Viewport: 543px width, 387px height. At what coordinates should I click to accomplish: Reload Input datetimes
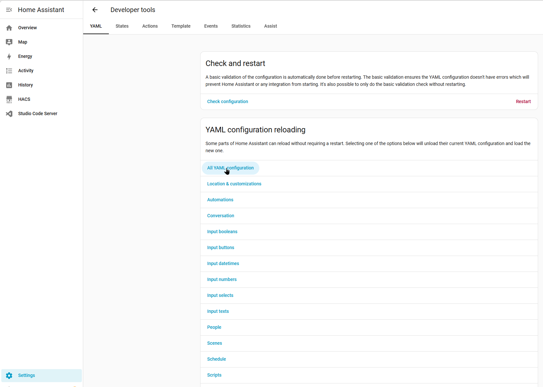coord(223,263)
